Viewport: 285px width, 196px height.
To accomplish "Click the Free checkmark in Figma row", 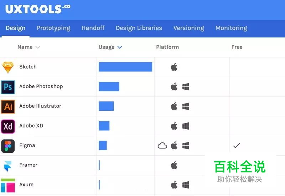I will (237, 146).
